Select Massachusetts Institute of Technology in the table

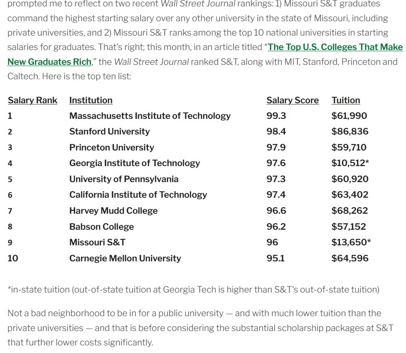click(150, 116)
